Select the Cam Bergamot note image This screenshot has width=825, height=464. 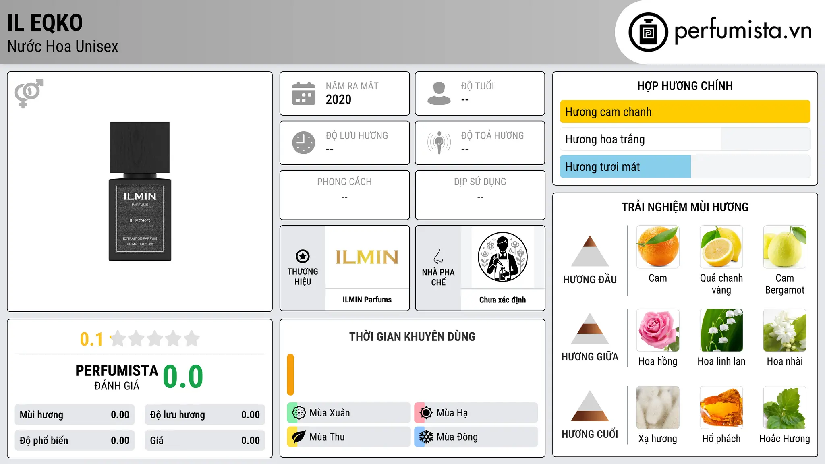tap(785, 247)
